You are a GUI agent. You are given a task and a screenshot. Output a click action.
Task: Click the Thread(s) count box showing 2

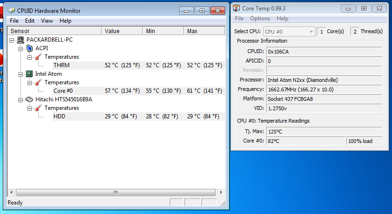point(355,32)
